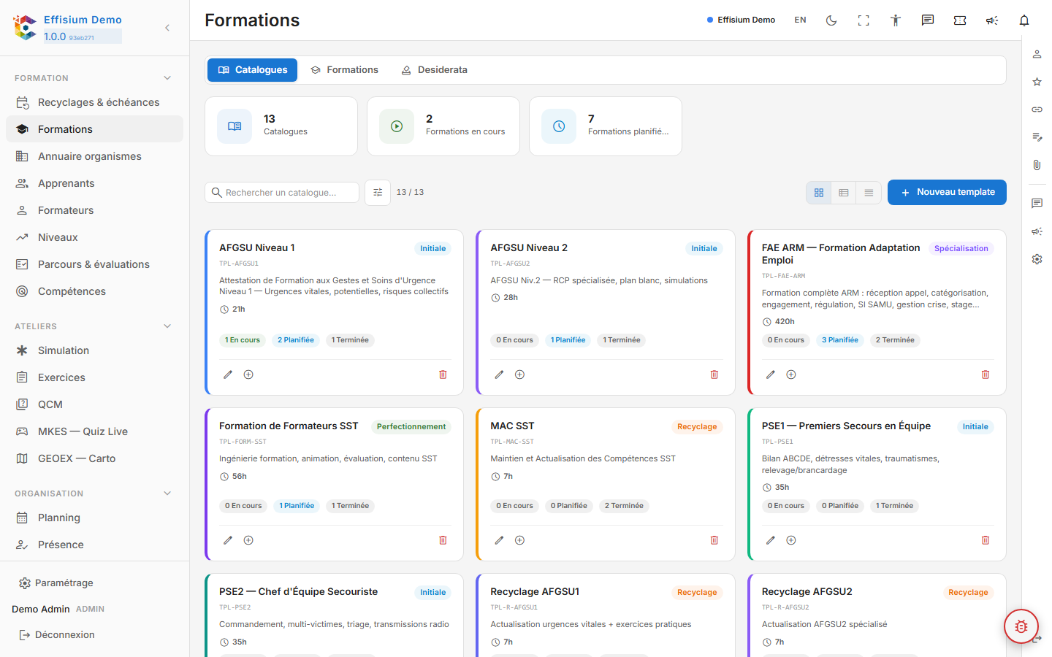This screenshot has height=657, width=1052.
Task: Switch to table view layout
Action: (844, 193)
